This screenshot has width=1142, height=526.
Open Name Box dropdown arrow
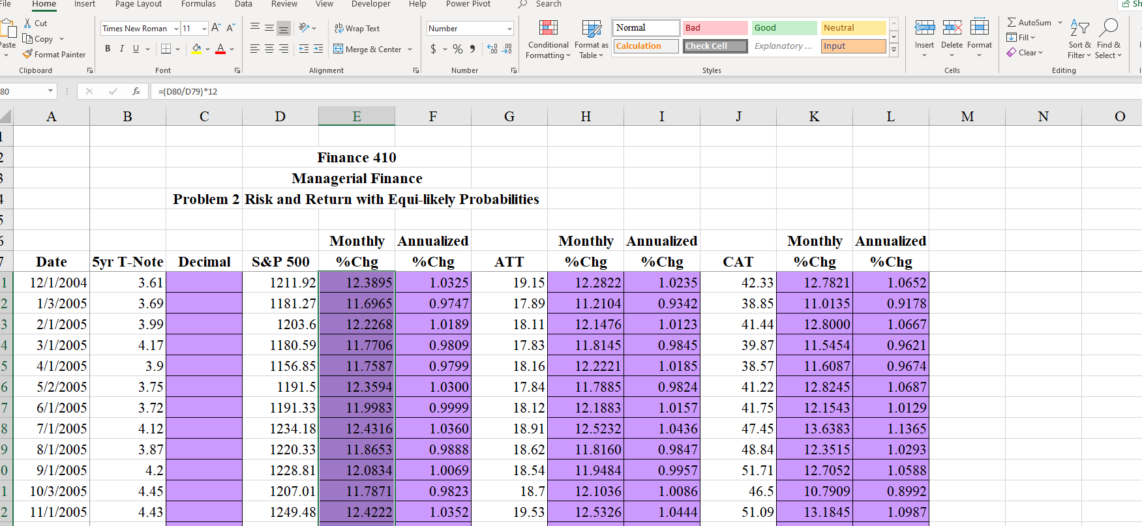(x=50, y=91)
